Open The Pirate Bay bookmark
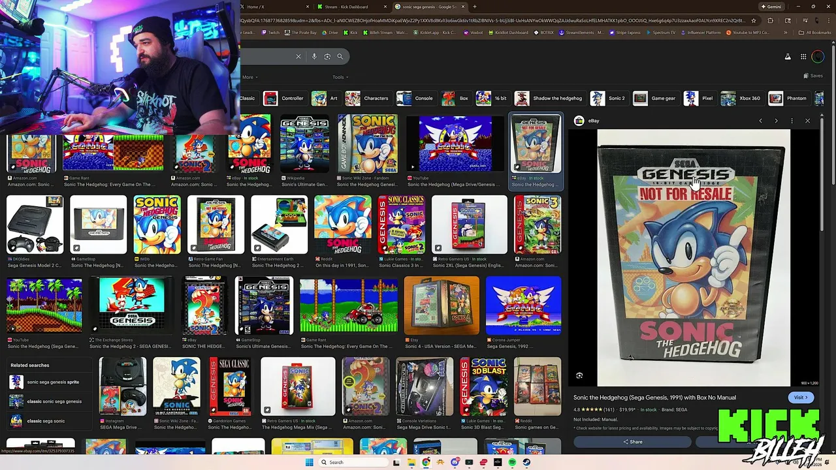Screen dimensions: 836x470 (302, 33)
